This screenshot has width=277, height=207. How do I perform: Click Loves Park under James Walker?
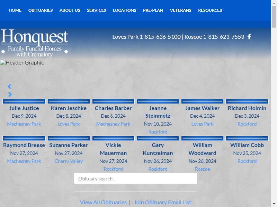(203, 124)
